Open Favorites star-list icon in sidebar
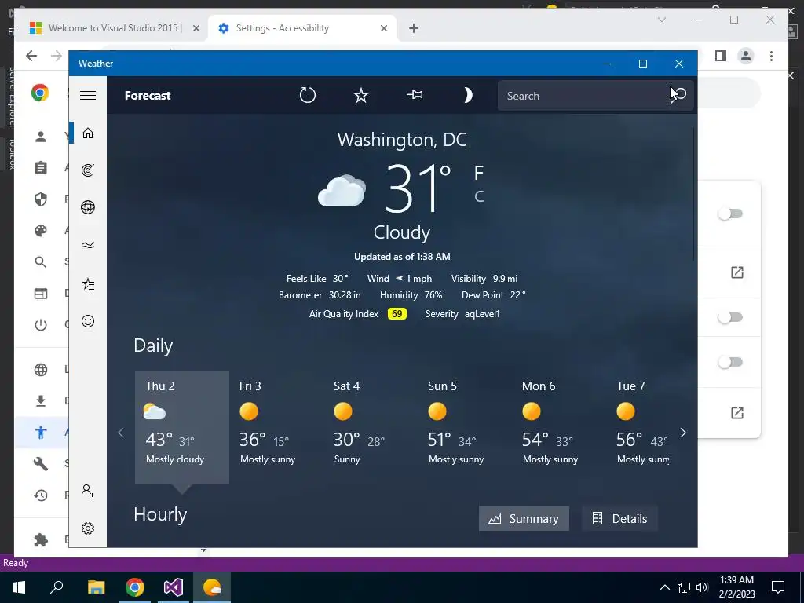This screenshot has height=603, width=804. 88,284
